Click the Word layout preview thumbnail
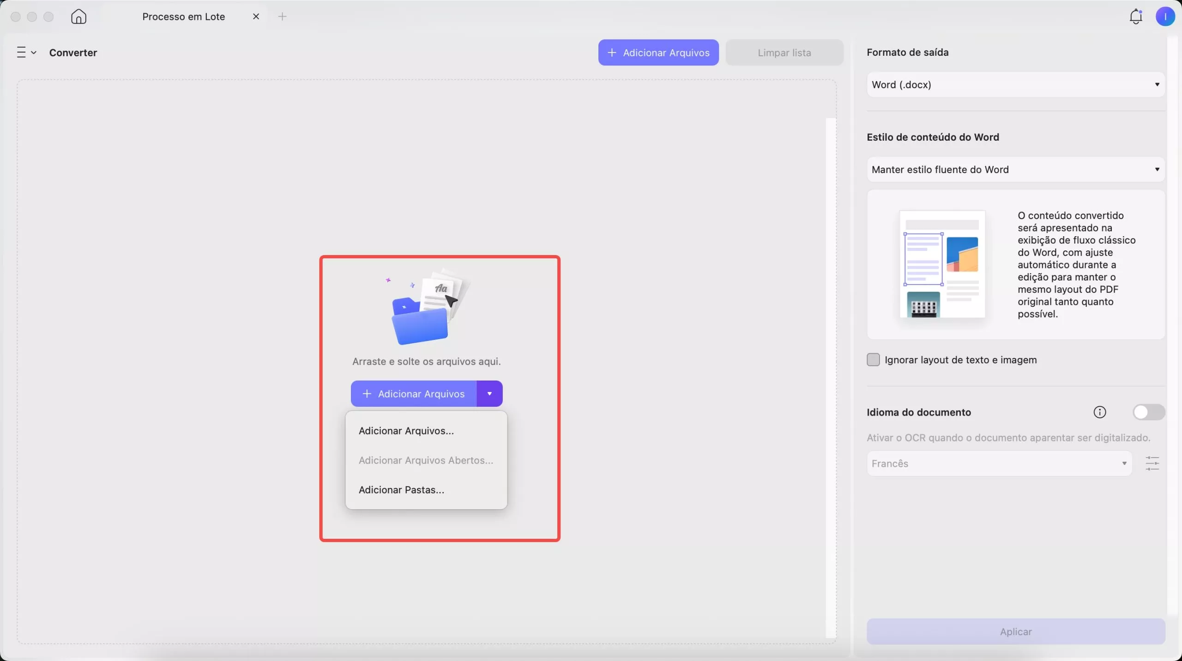This screenshot has height=661, width=1182. click(942, 264)
